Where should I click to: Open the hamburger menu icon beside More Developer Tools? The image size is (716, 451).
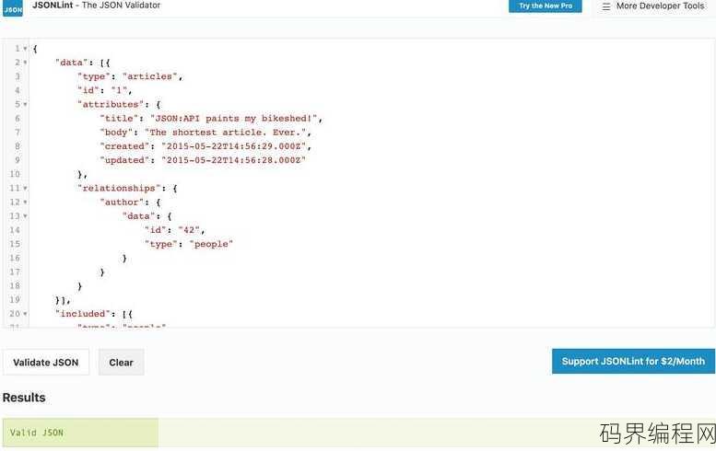click(606, 6)
